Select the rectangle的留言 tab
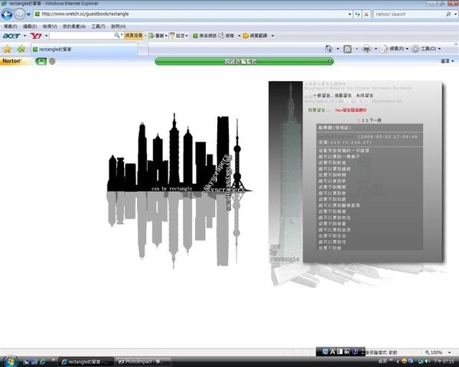Viewport: 459px width, 367px height. coord(84,49)
